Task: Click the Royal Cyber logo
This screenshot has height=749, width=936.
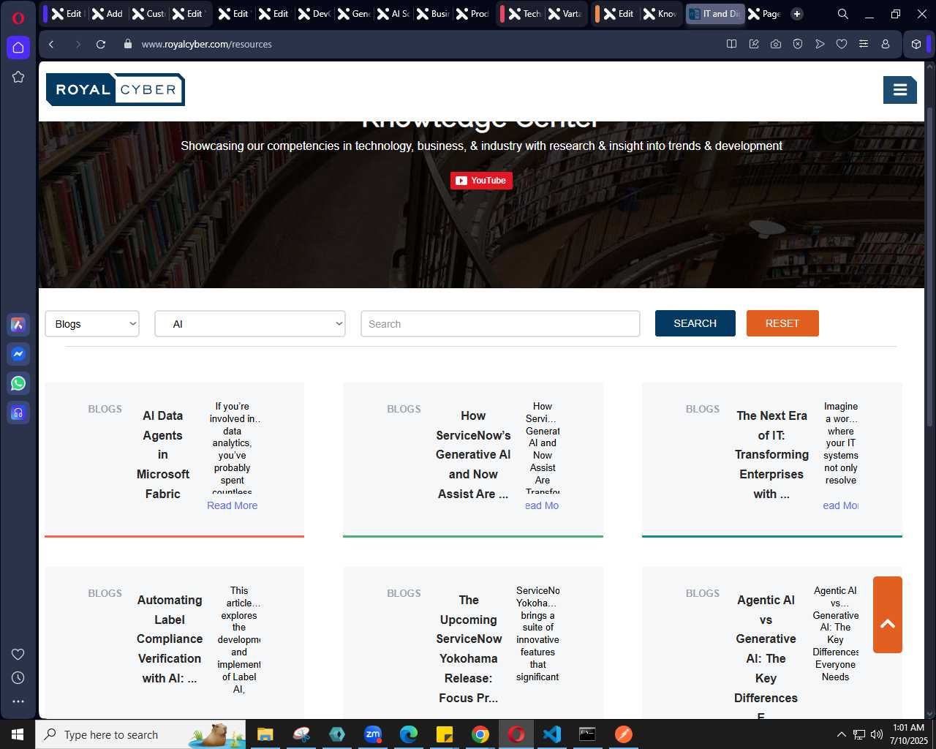Action: (x=116, y=90)
